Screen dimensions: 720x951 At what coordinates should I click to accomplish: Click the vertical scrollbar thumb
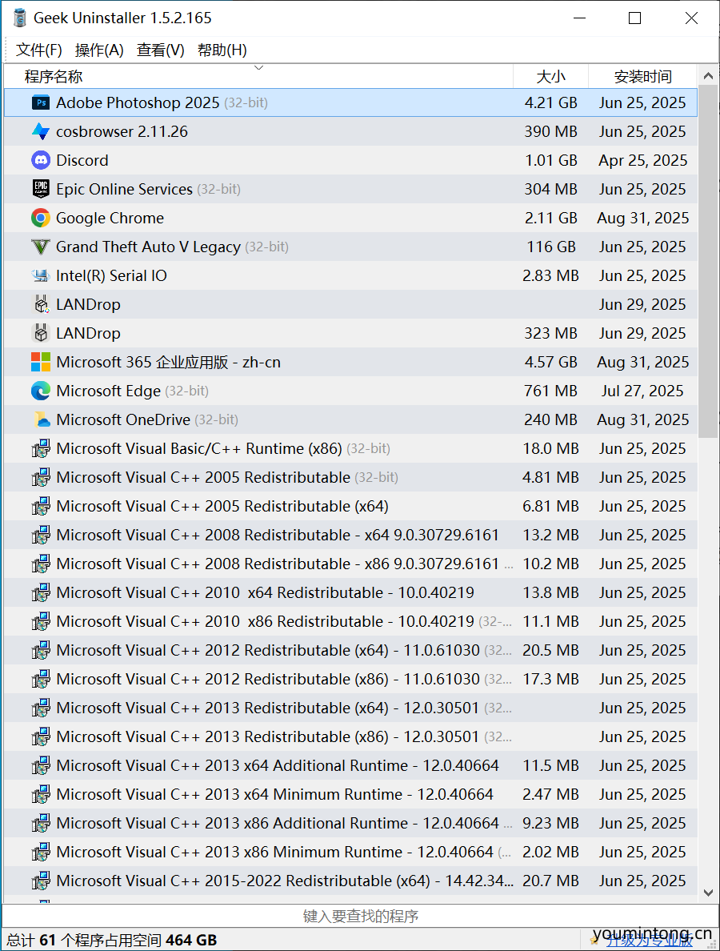click(708, 263)
